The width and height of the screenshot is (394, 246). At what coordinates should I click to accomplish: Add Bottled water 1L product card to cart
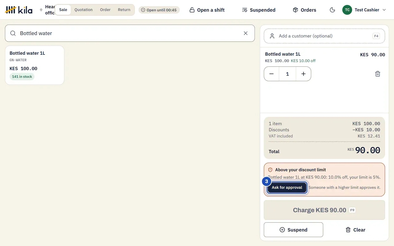pos(34,65)
